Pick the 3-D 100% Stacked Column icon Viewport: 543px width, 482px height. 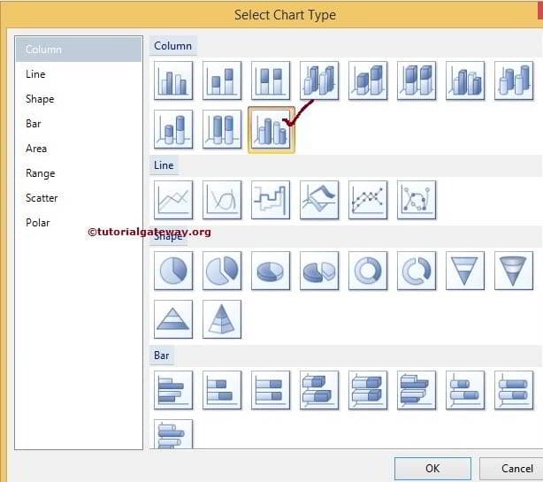point(417,80)
